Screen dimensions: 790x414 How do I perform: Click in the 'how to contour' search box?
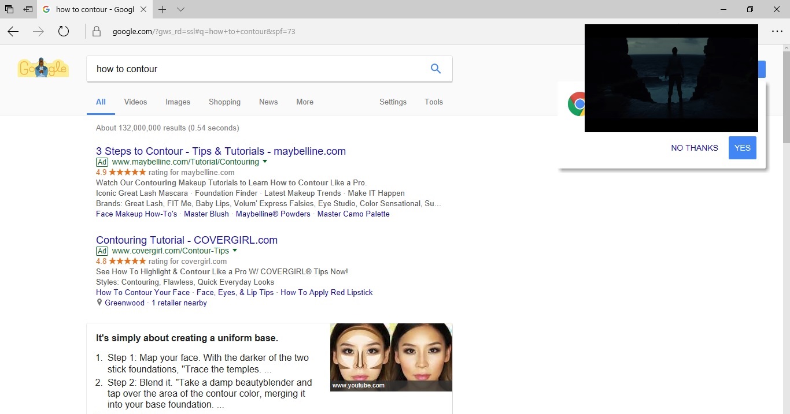[x=254, y=69]
